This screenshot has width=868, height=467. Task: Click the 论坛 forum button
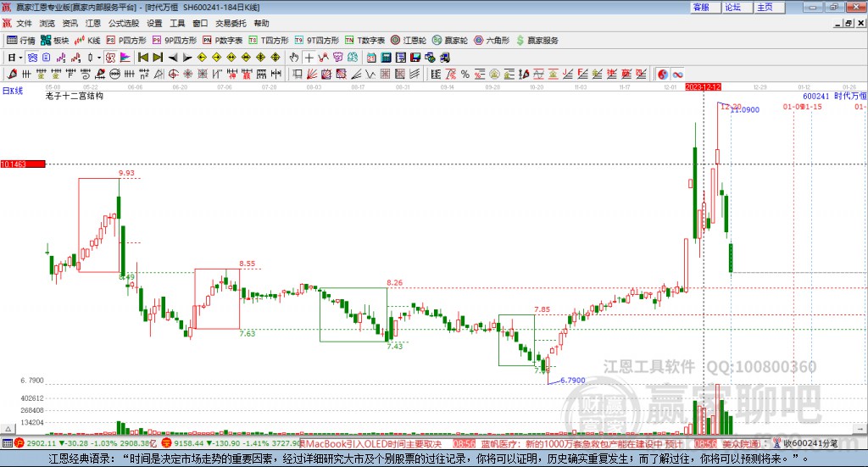click(737, 7)
